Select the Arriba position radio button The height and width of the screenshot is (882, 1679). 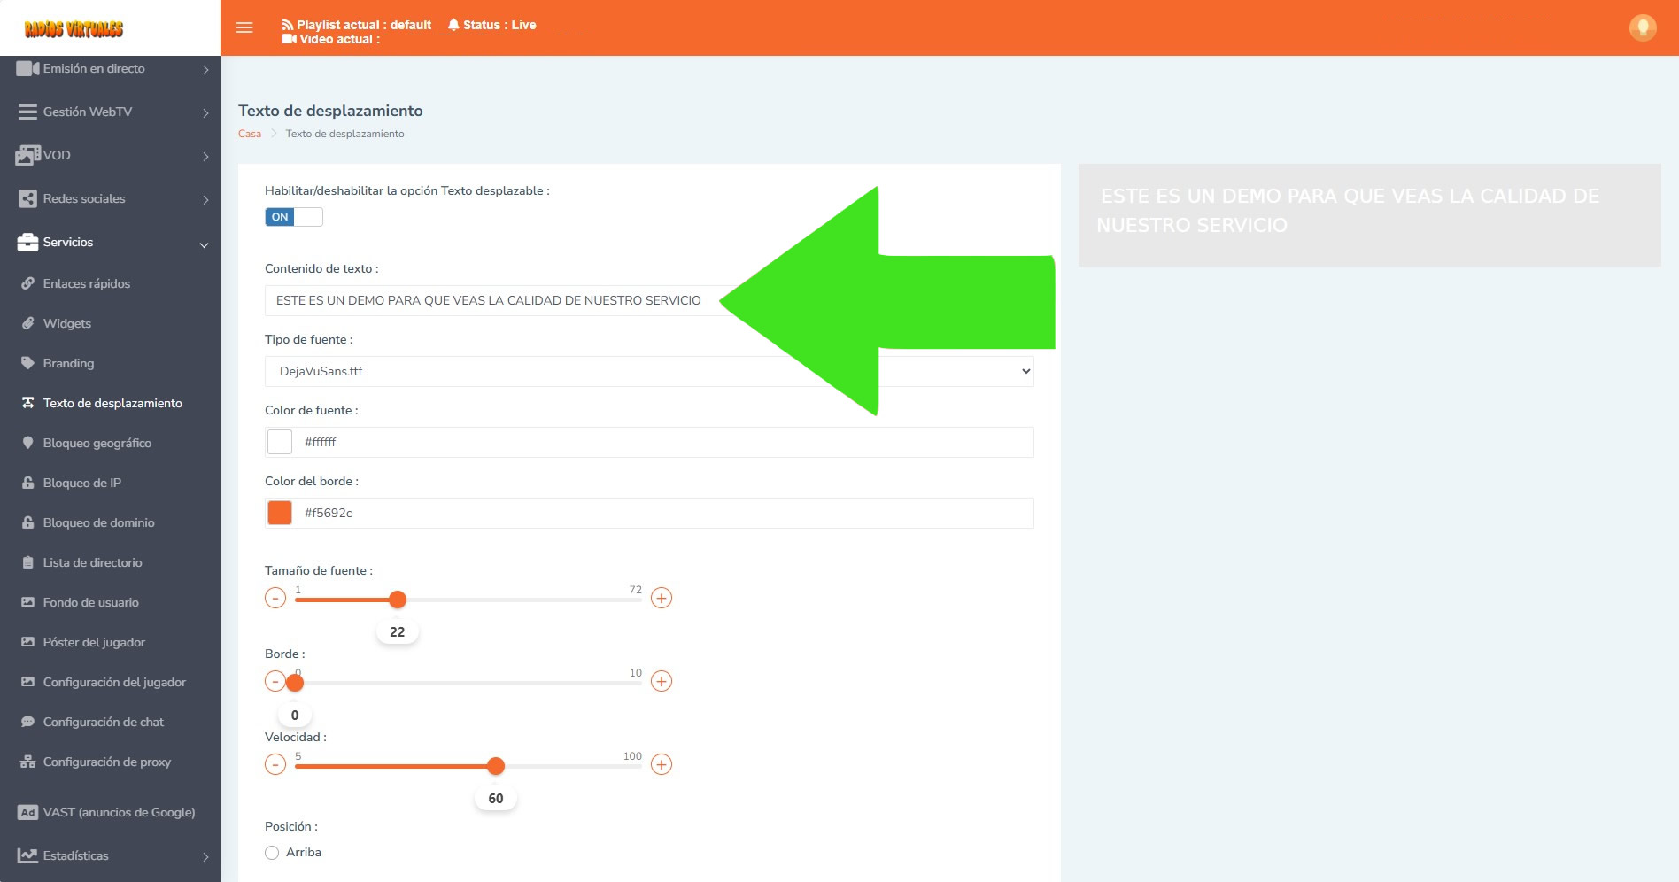click(272, 853)
